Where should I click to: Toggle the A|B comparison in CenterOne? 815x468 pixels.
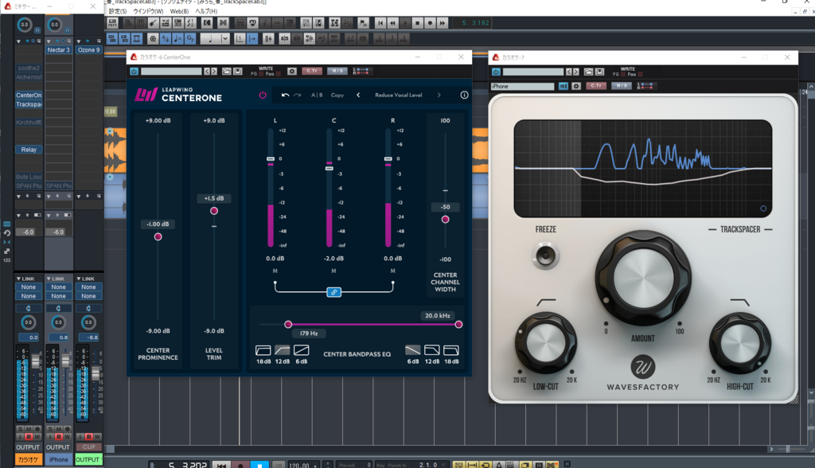pos(317,96)
